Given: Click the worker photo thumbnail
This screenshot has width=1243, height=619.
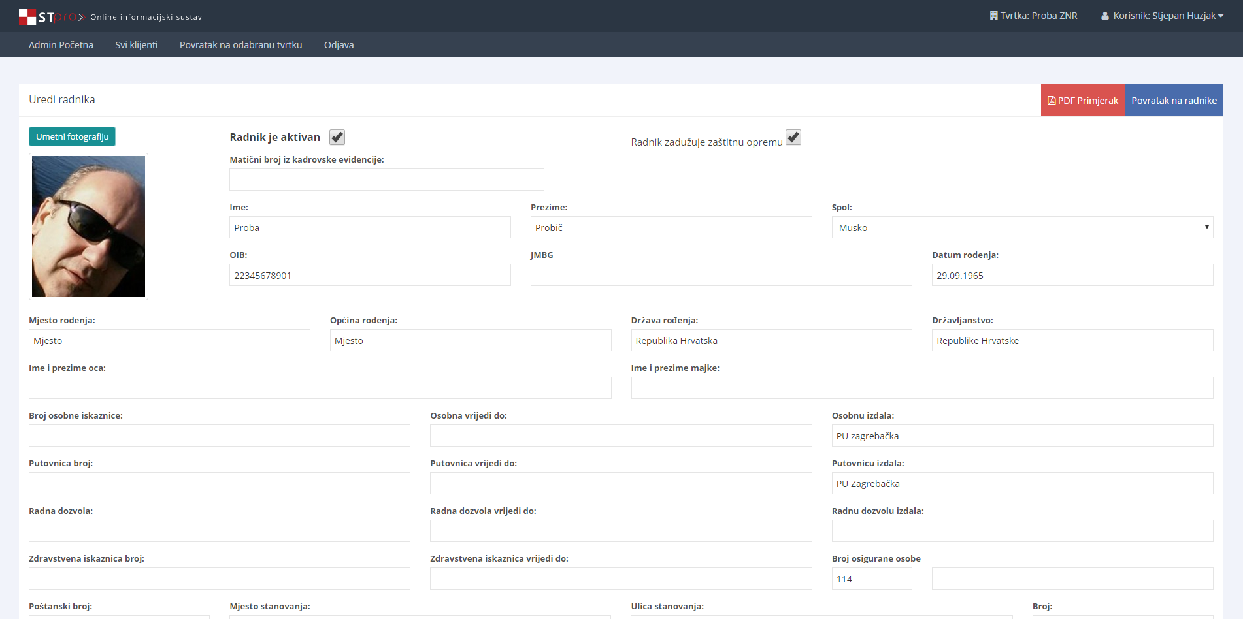Looking at the screenshot, I should [x=89, y=227].
